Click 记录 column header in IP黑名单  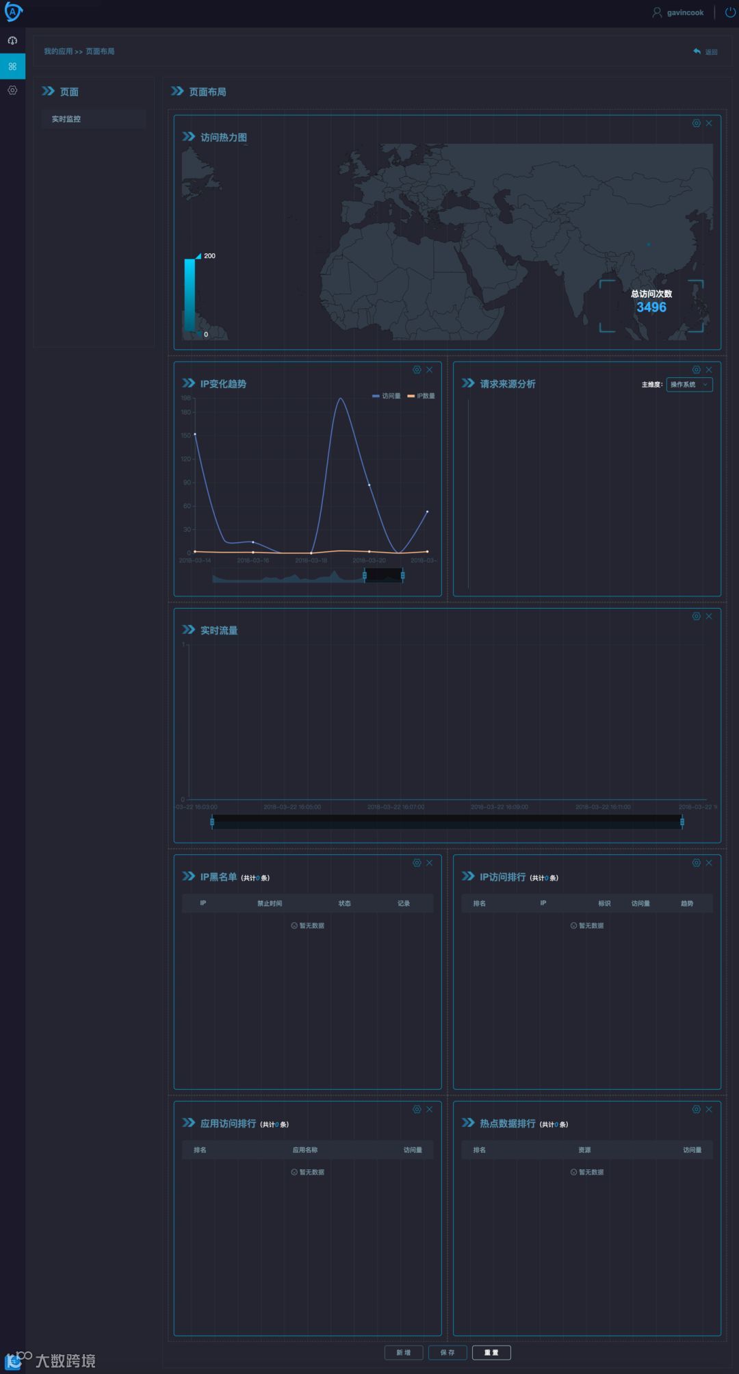pyautogui.click(x=404, y=904)
